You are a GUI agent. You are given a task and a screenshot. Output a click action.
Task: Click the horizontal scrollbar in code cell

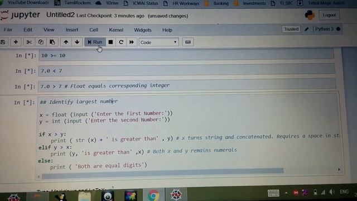(x=163, y=173)
